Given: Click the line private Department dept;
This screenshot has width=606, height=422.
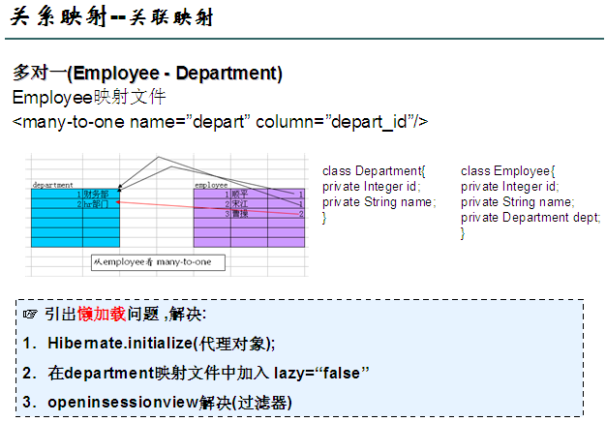Looking at the screenshot, I should [530, 217].
